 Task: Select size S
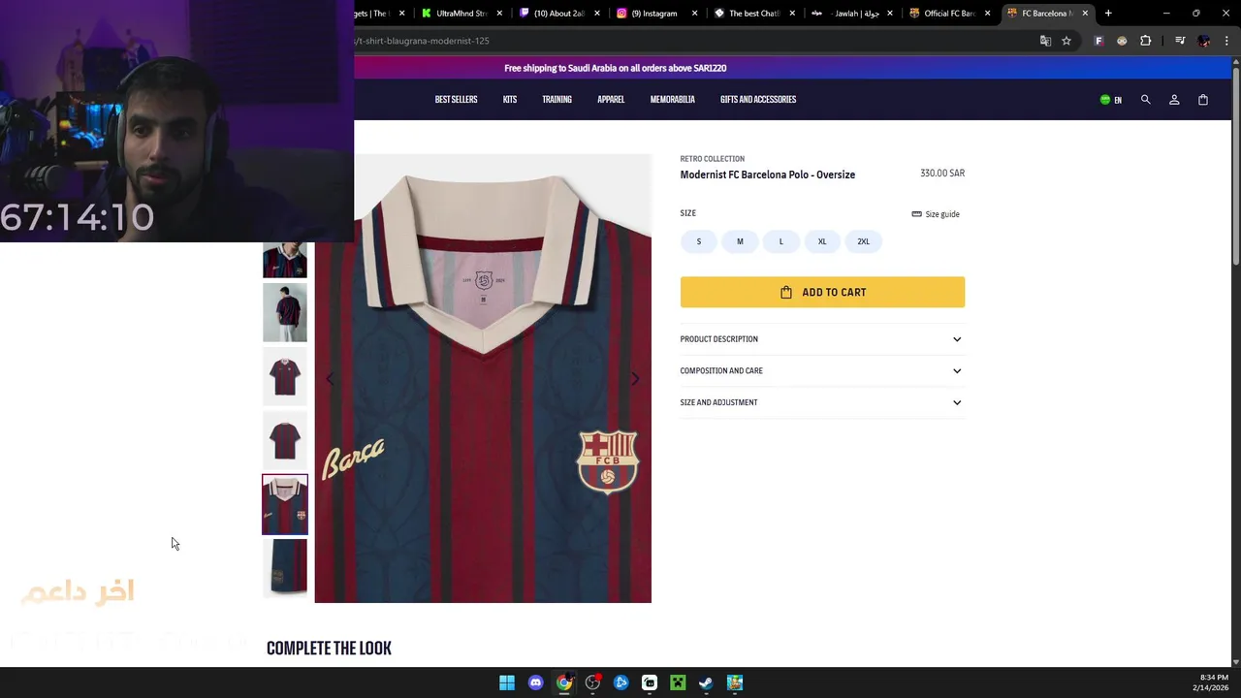(698, 241)
